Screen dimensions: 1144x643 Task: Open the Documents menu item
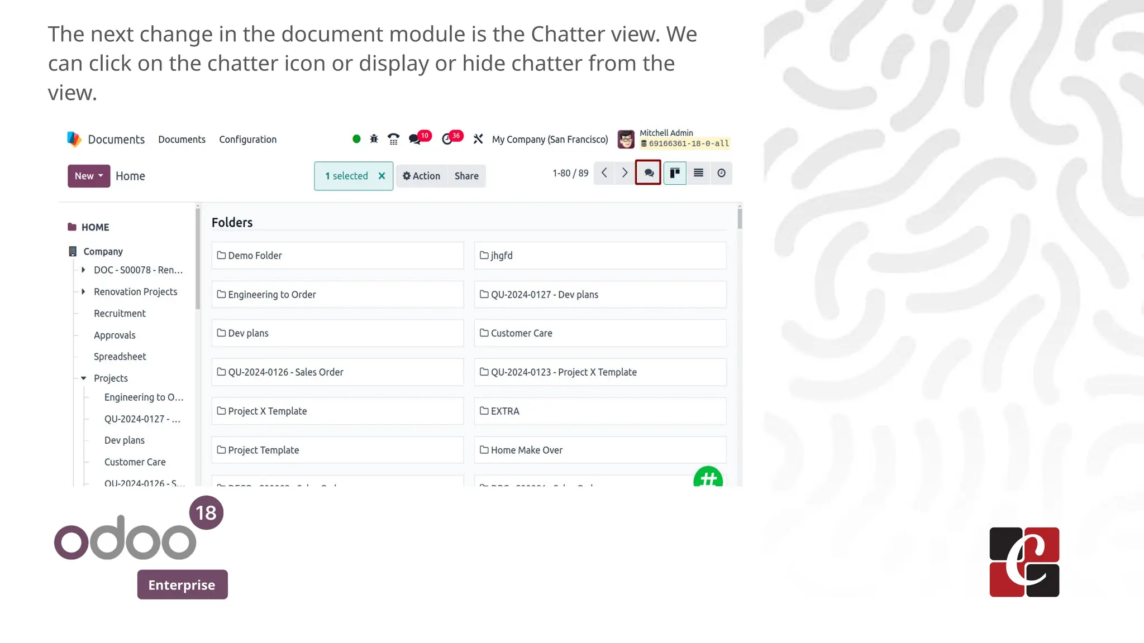(x=182, y=140)
